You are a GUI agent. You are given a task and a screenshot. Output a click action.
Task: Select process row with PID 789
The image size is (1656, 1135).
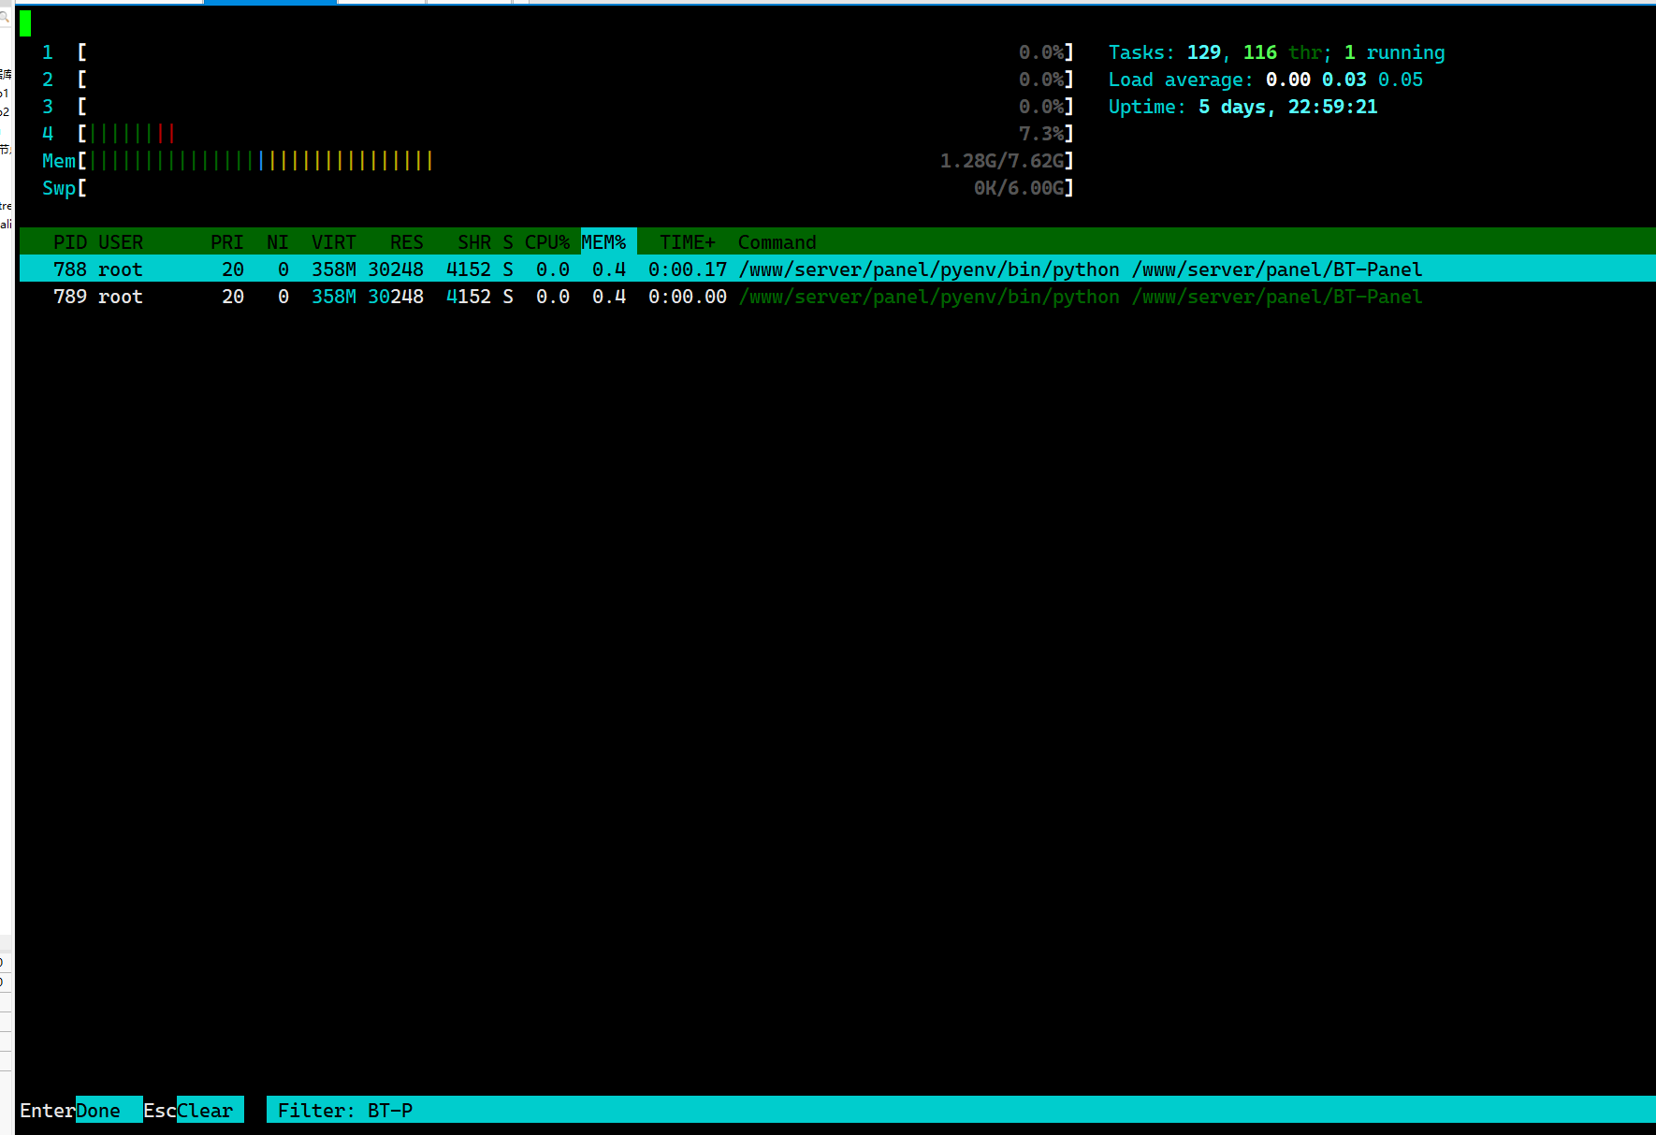coord(837,296)
